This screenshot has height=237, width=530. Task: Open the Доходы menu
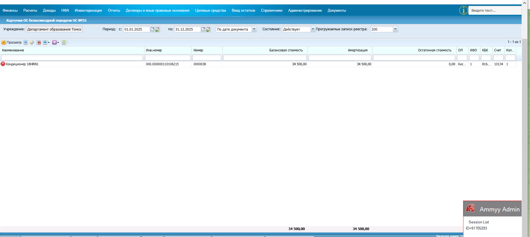pyautogui.click(x=49, y=11)
